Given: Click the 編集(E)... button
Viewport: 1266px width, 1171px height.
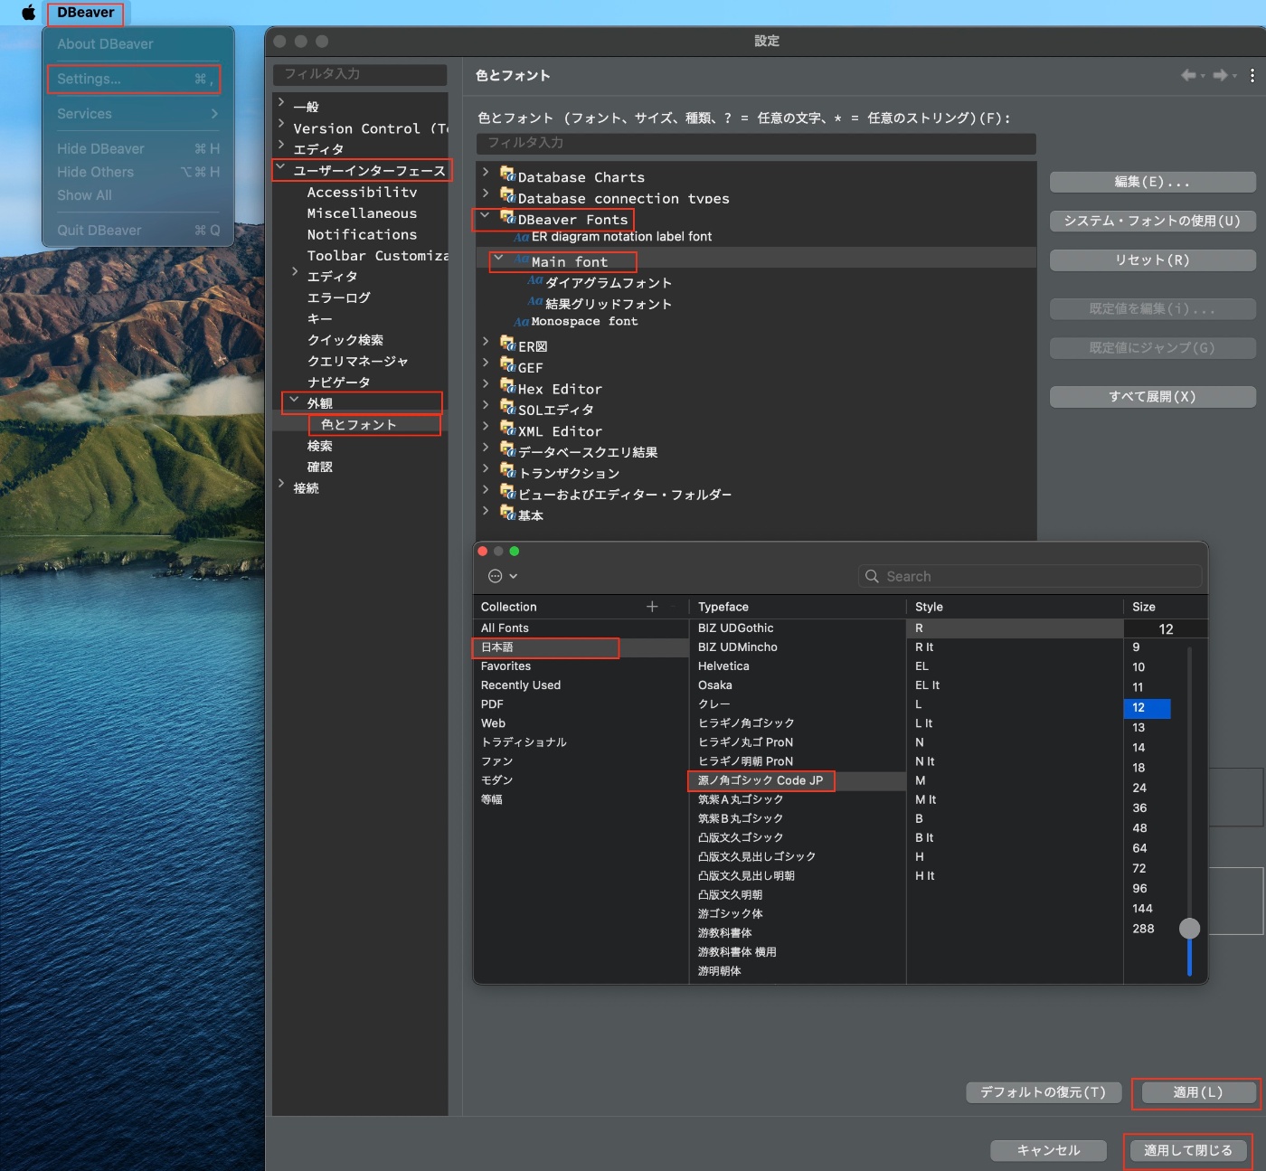Looking at the screenshot, I should tap(1152, 182).
